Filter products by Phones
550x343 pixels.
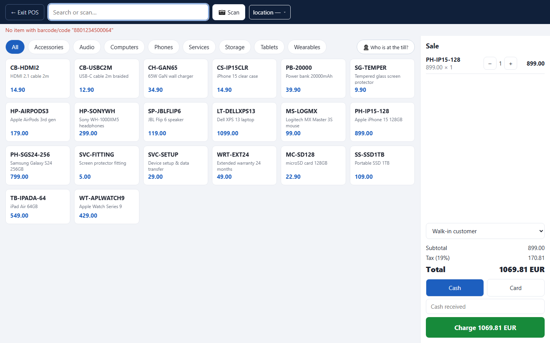163,47
